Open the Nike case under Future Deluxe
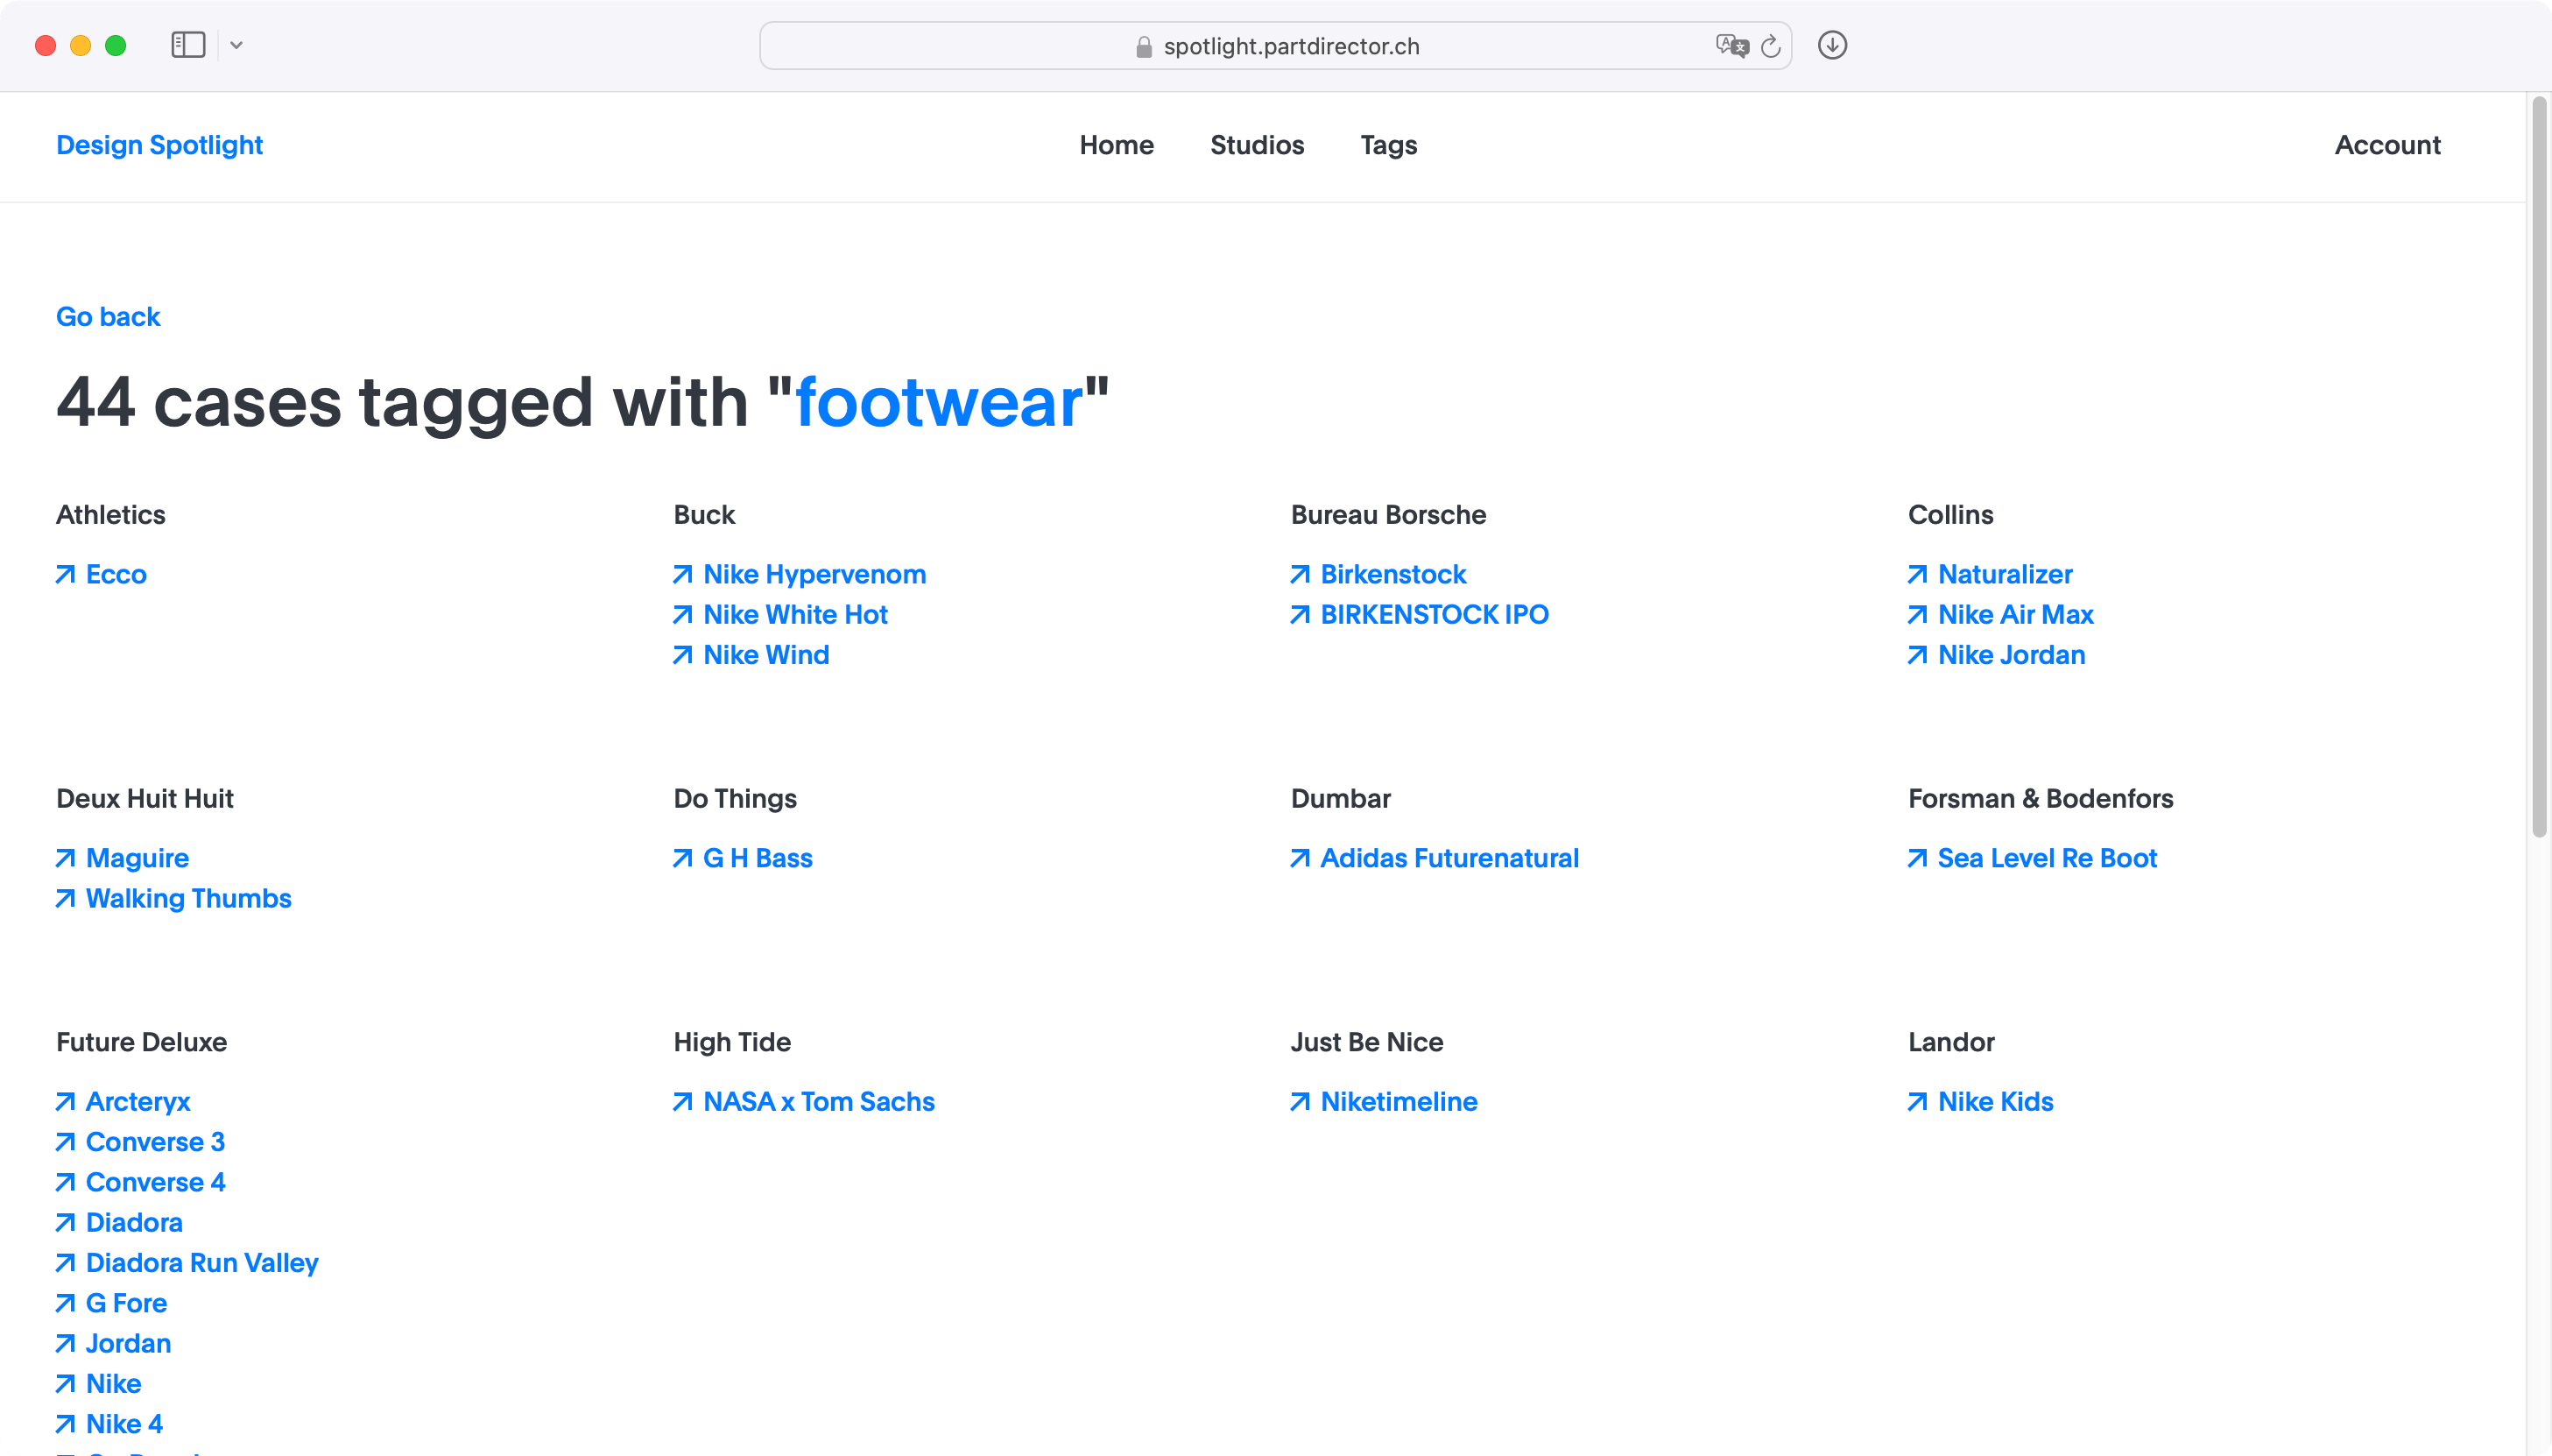Image resolution: width=2552 pixels, height=1456 pixels. pos(113,1383)
